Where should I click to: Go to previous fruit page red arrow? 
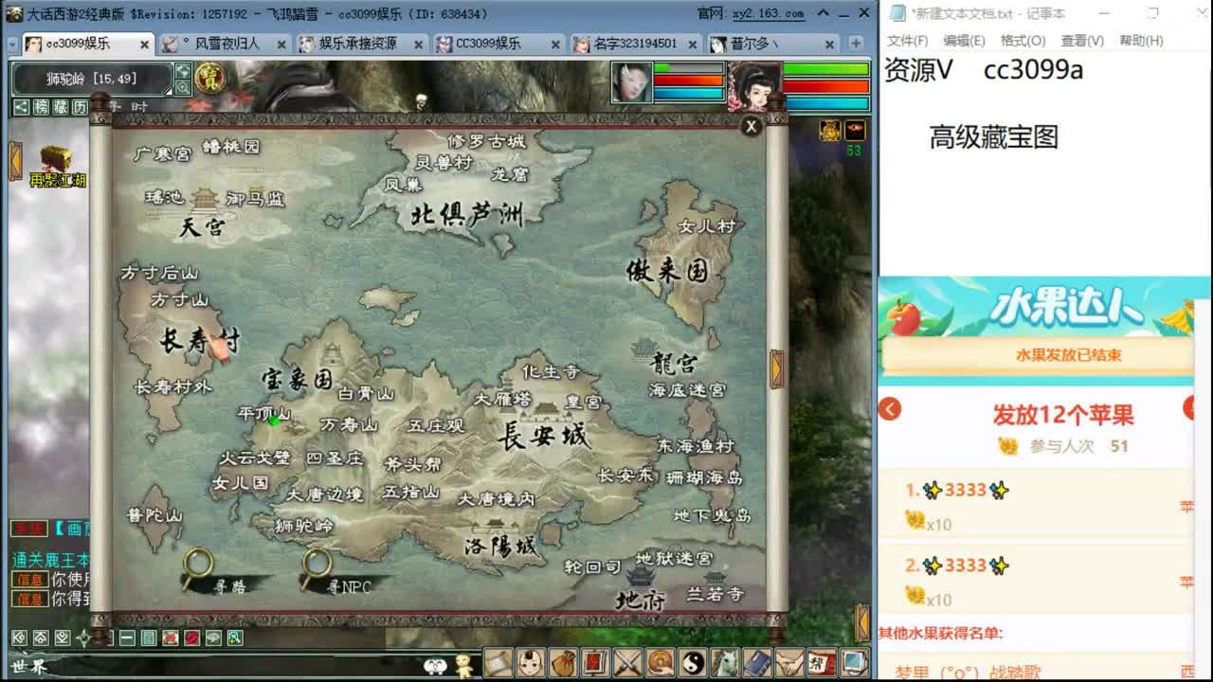(890, 409)
